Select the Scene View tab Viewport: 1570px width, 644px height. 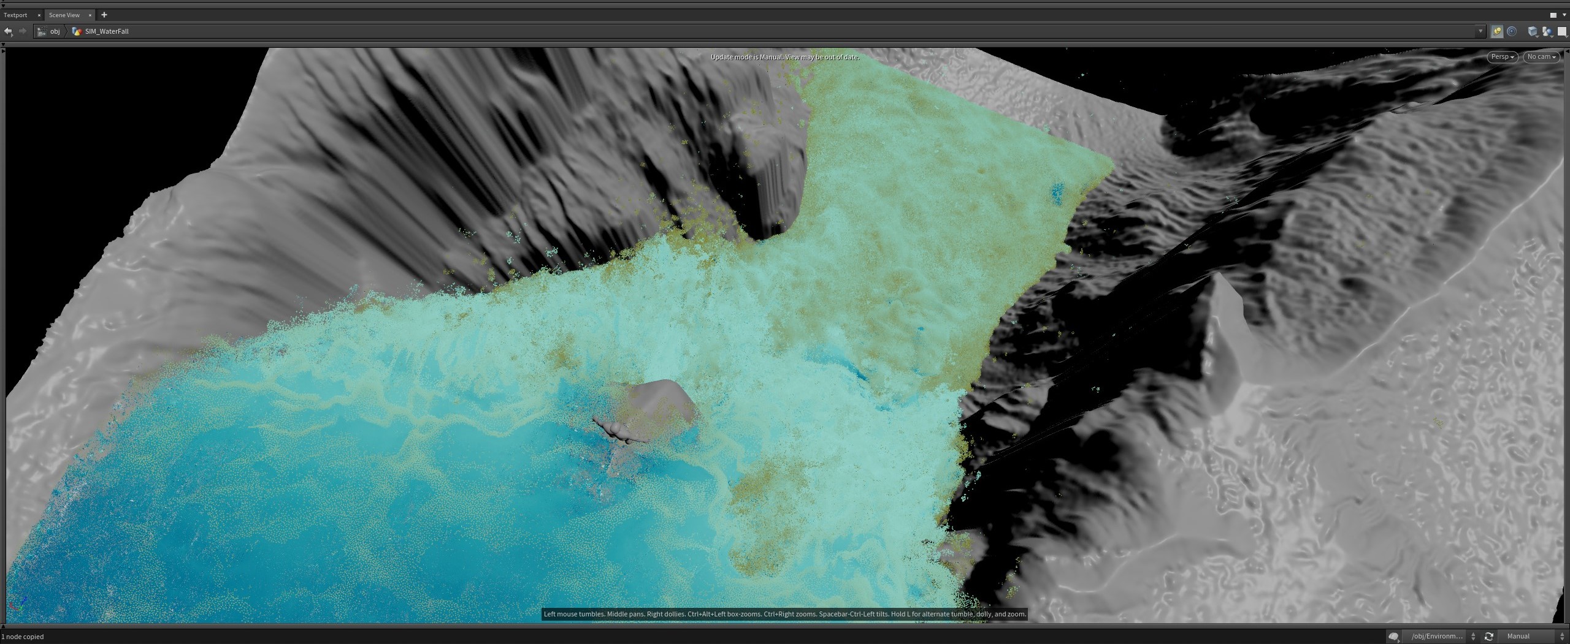click(64, 15)
